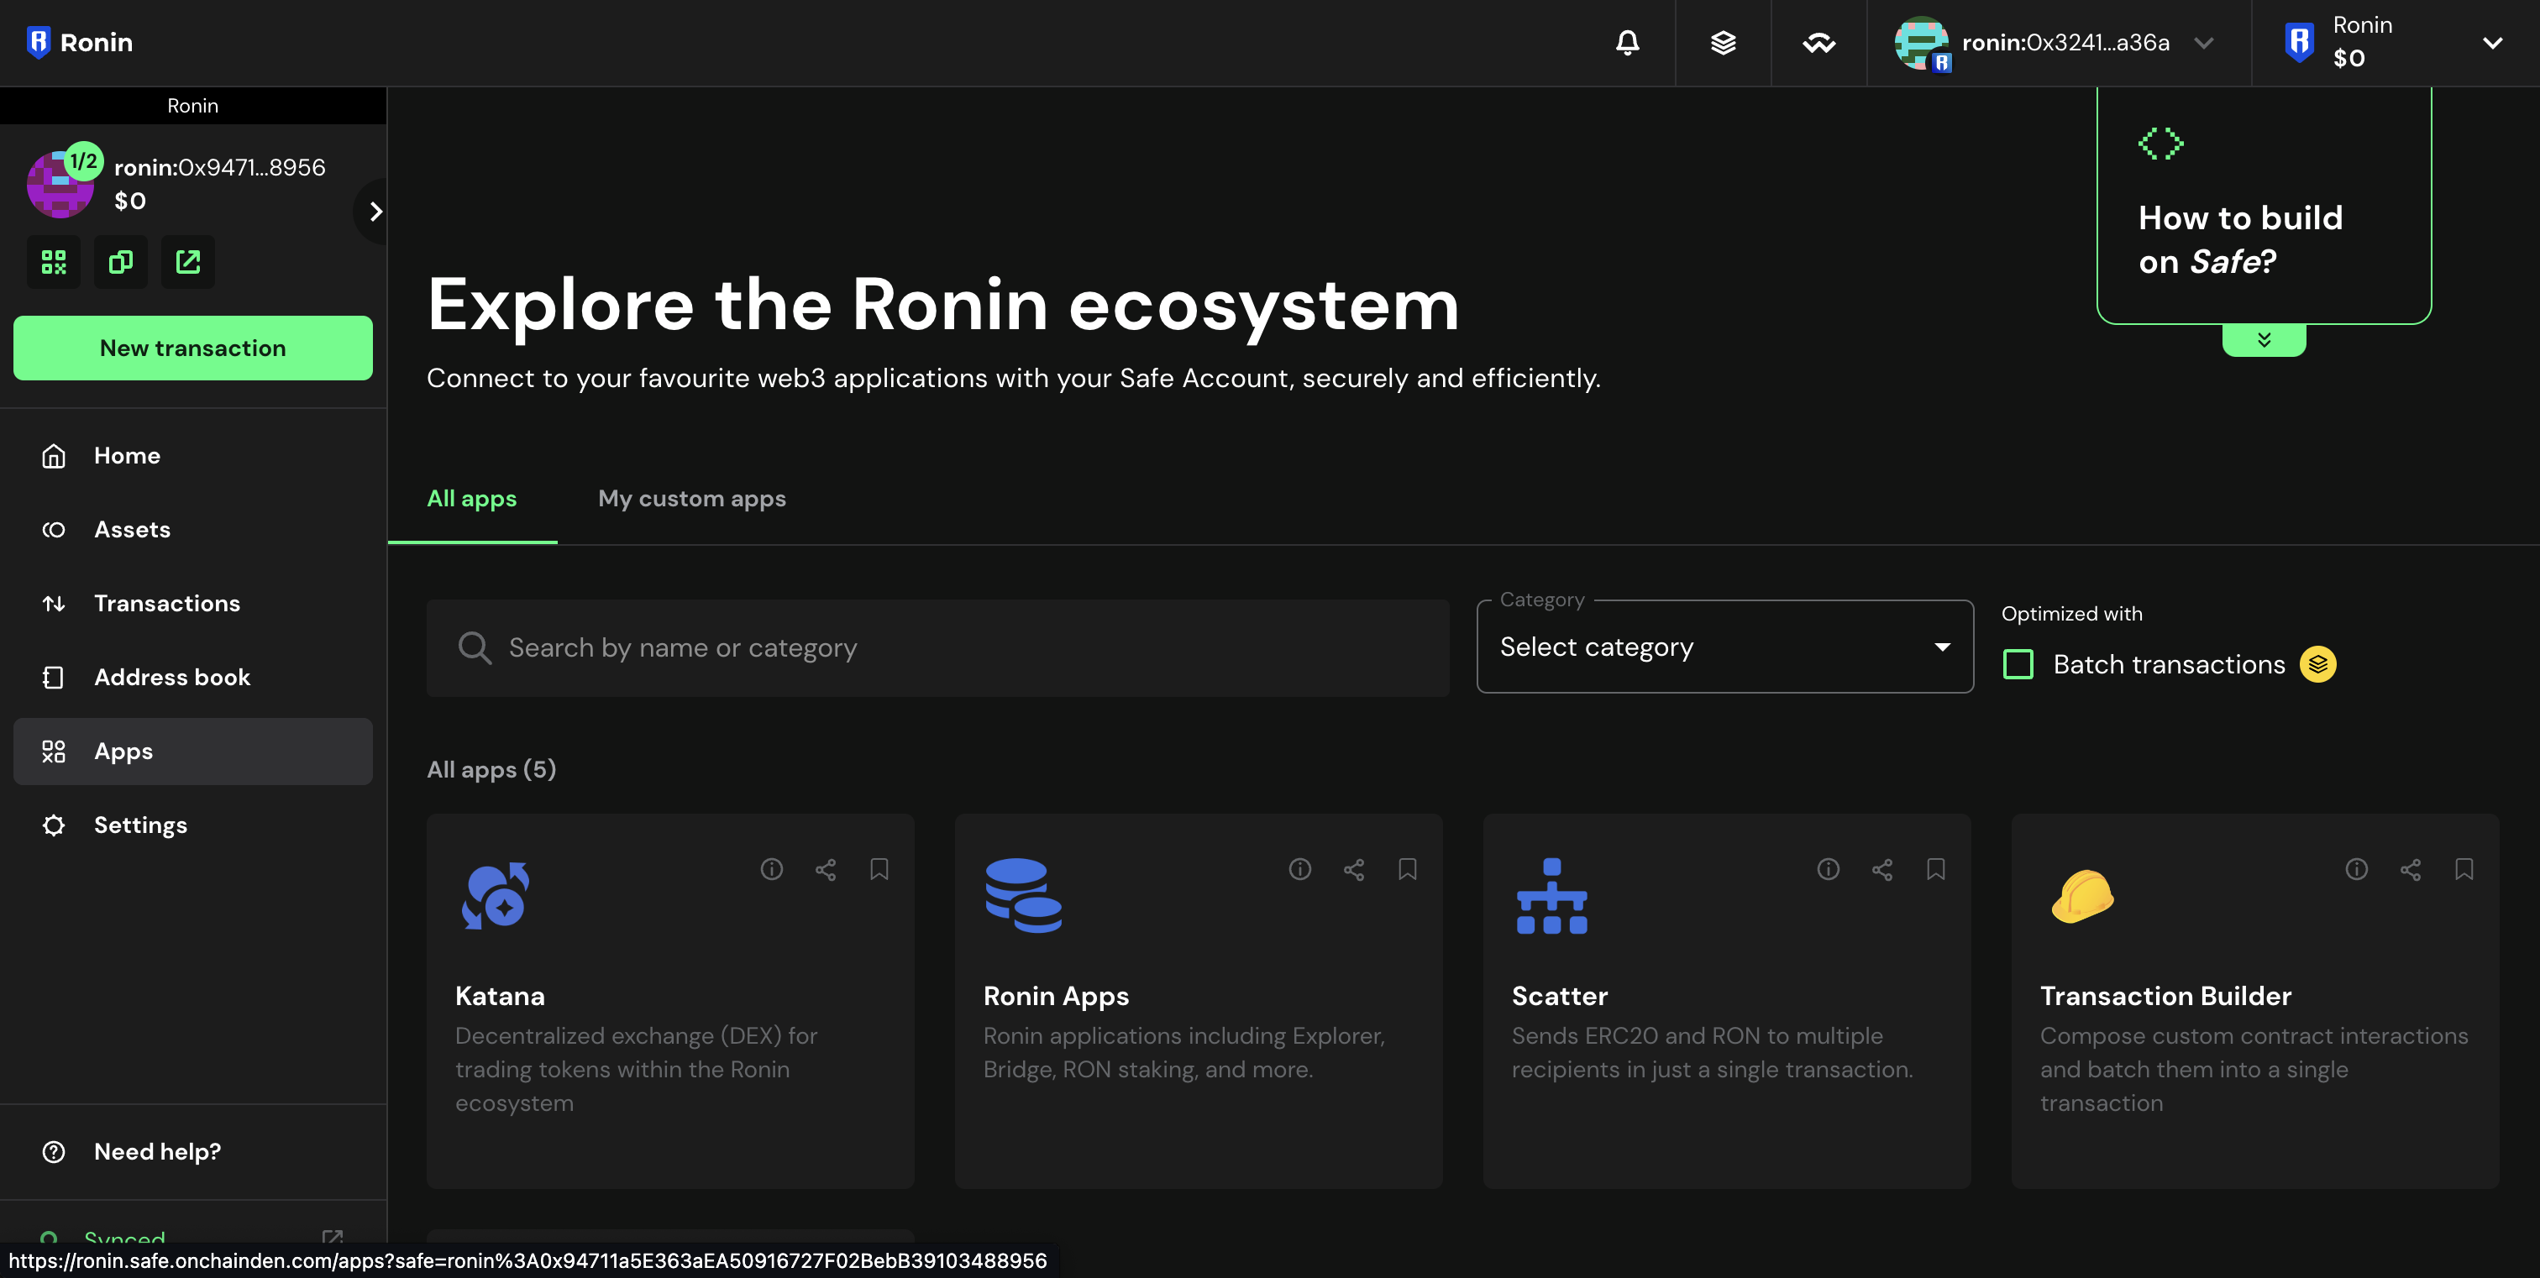Open the Select category dropdown
Image resolution: width=2540 pixels, height=1278 pixels.
point(1724,647)
